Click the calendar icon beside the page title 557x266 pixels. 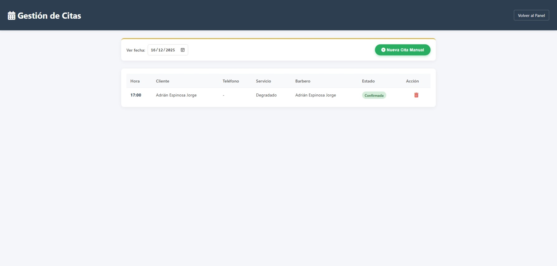[12, 16]
